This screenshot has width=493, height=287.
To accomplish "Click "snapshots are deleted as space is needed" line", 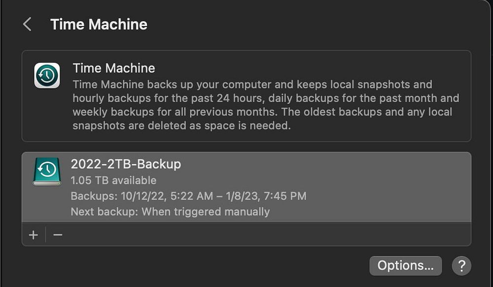I will tap(181, 125).
